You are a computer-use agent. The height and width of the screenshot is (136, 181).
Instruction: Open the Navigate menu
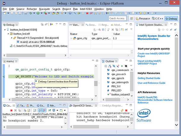tap(44, 9)
